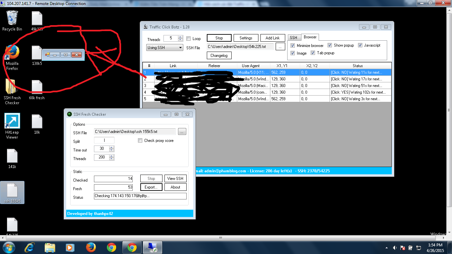Open Internet Explorer from the taskbar
Screen dimensions: 452x254
point(29,247)
